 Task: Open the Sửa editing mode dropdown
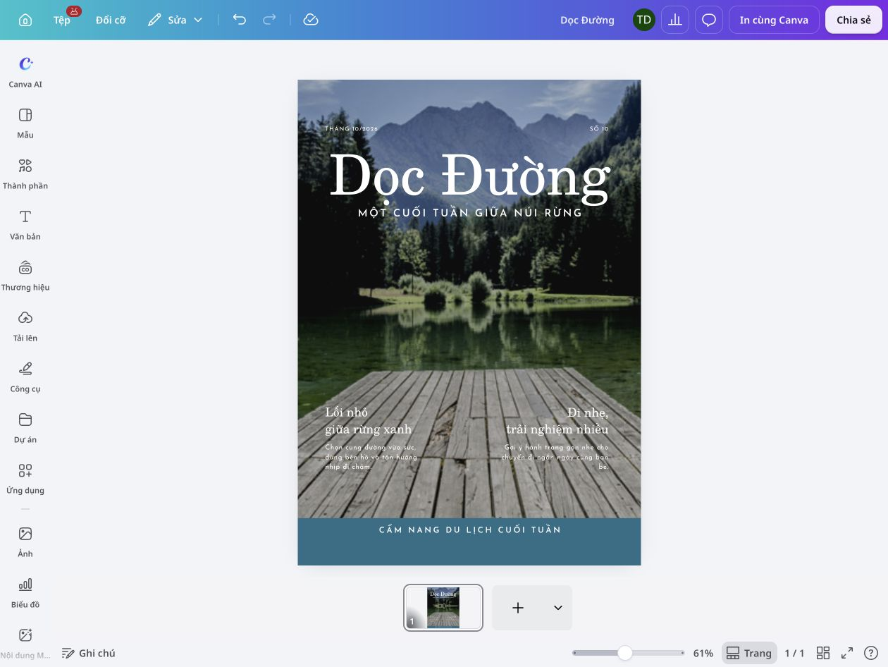[x=175, y=20]
